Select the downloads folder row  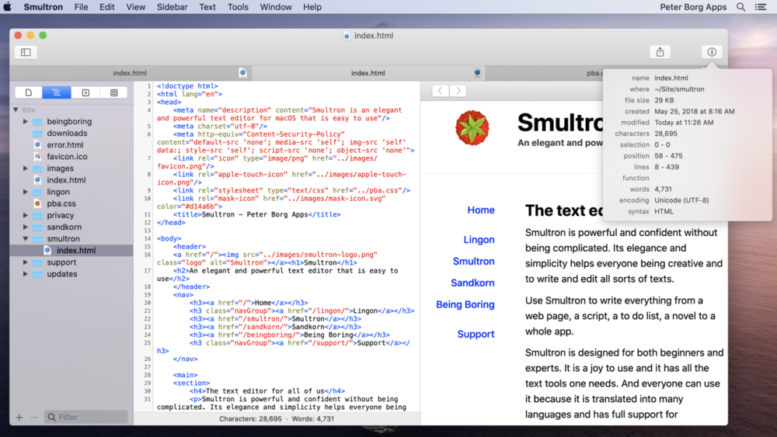tap(71, 134)
